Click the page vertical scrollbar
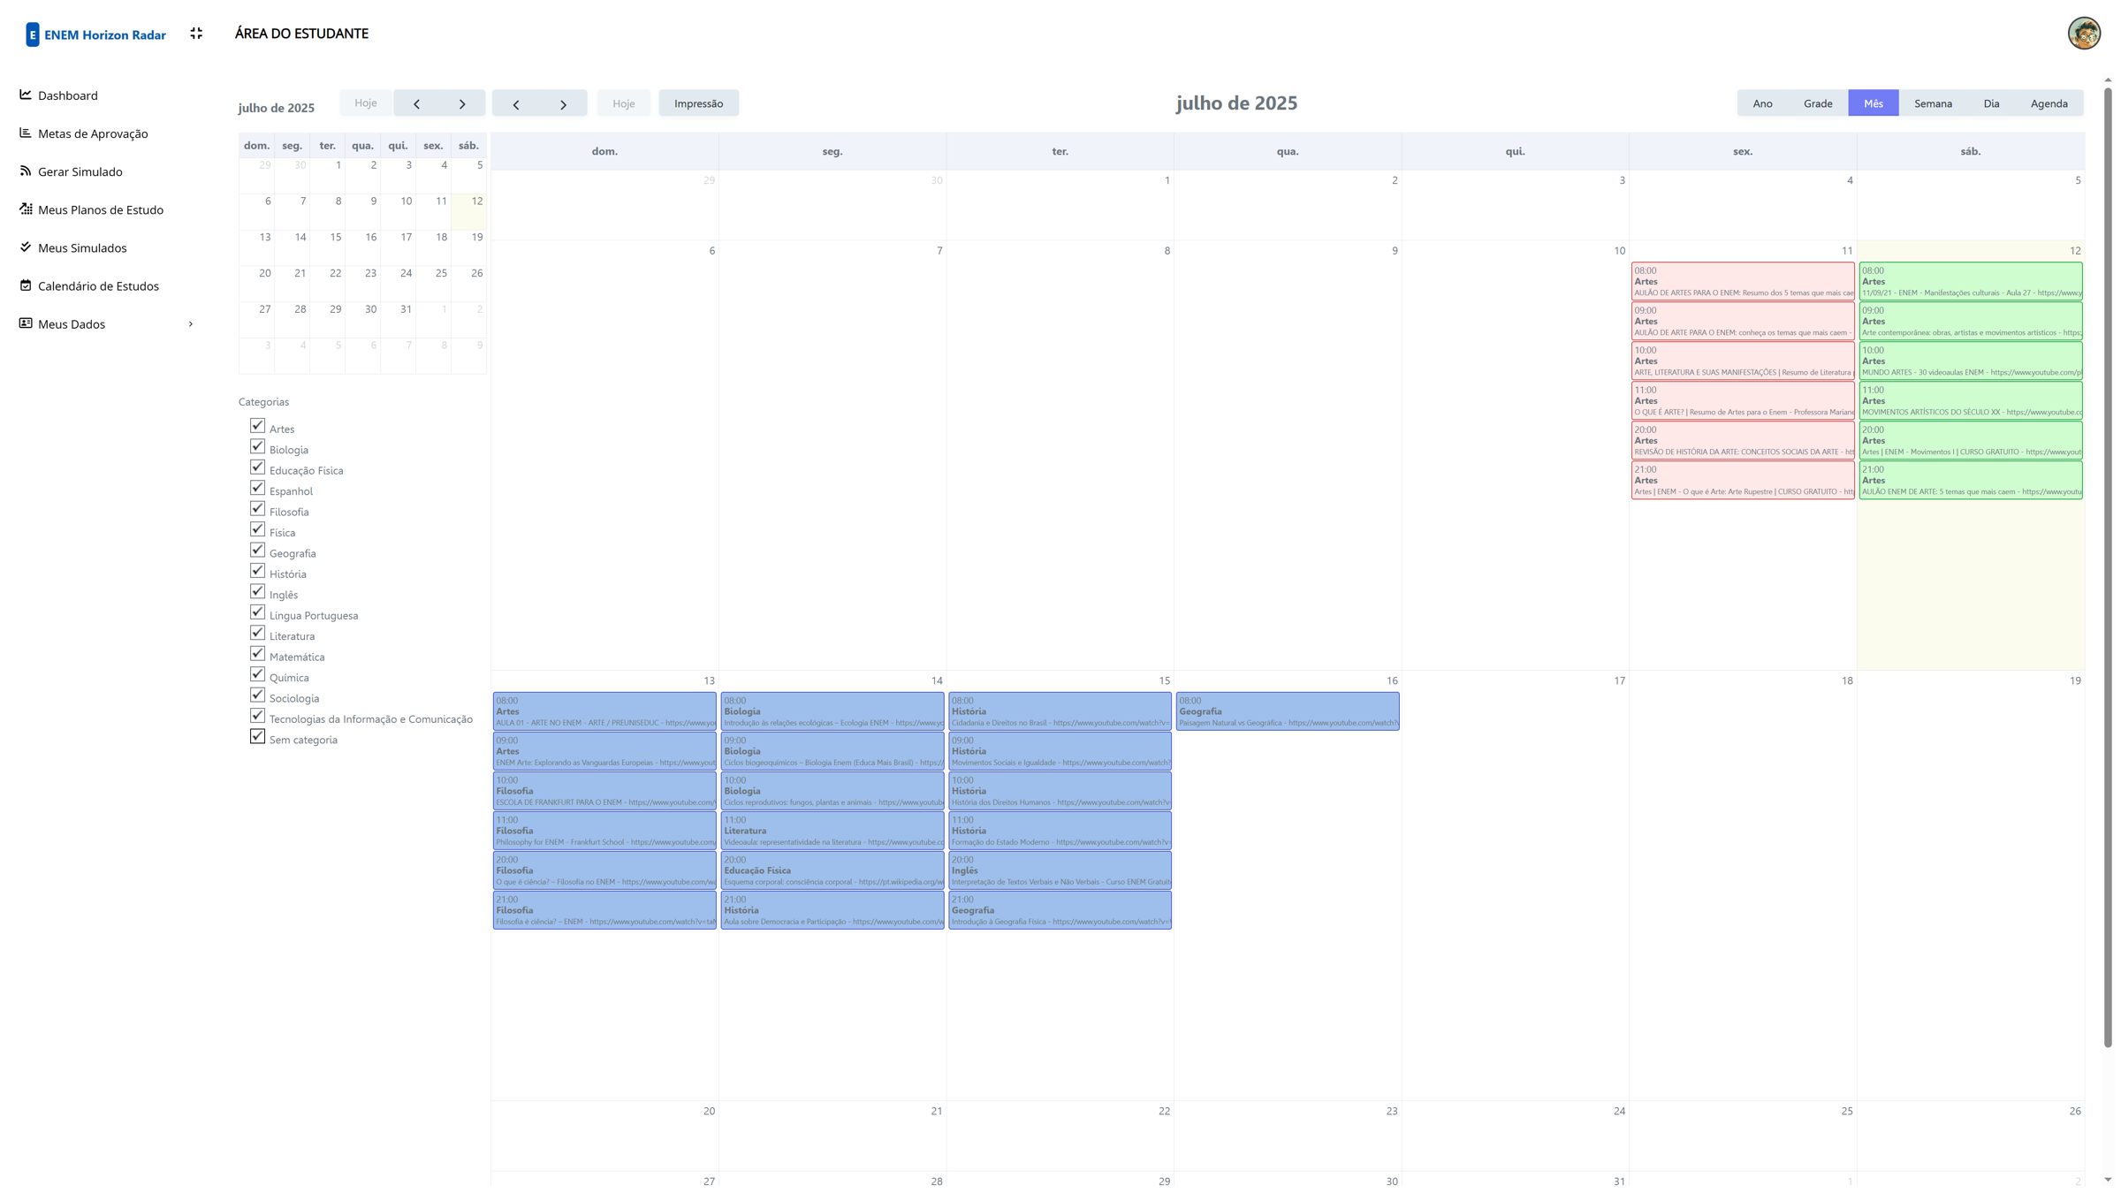Screen dimensions: 2121x1193 coord(2108,566)
